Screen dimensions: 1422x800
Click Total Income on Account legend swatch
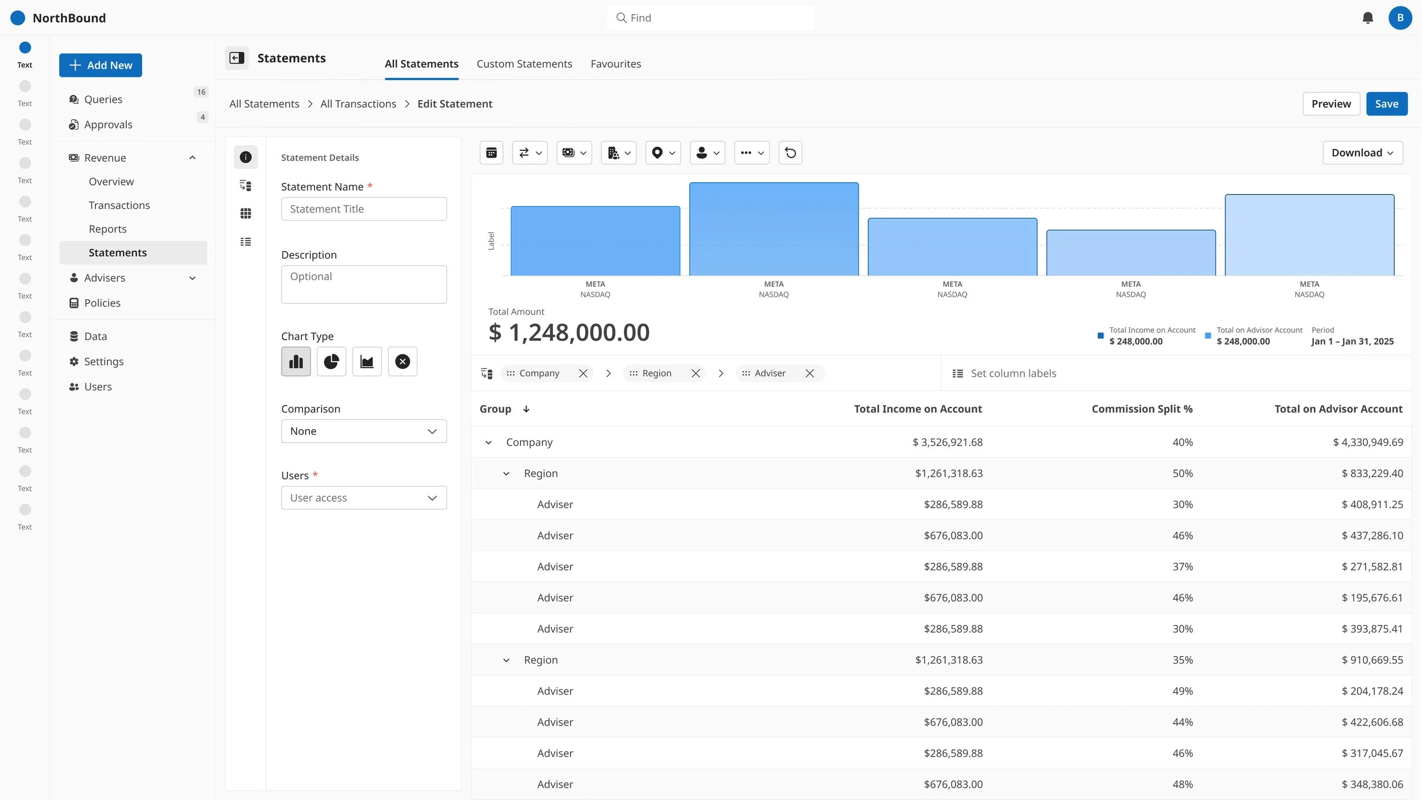pyautogui.click(x=1100, y=336)
